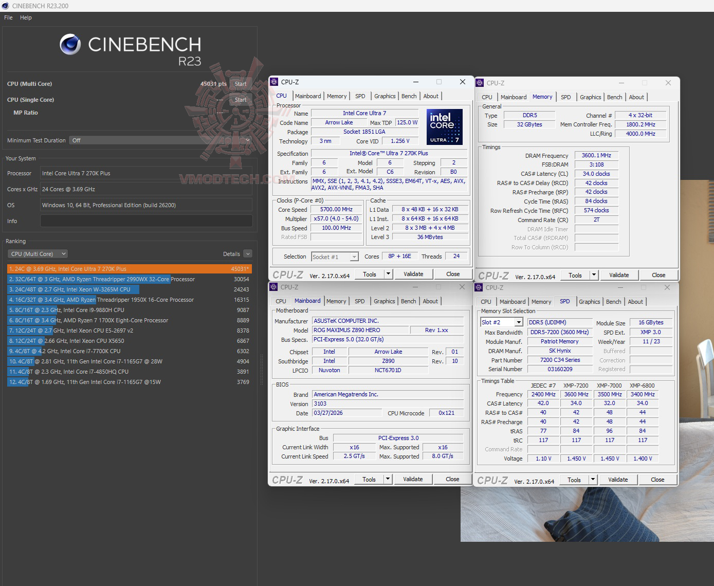Click the Cinebench R23 sphere logo
Image resolution: width=714 pixels, height=586 pixels.
click(x=70, y=45)
